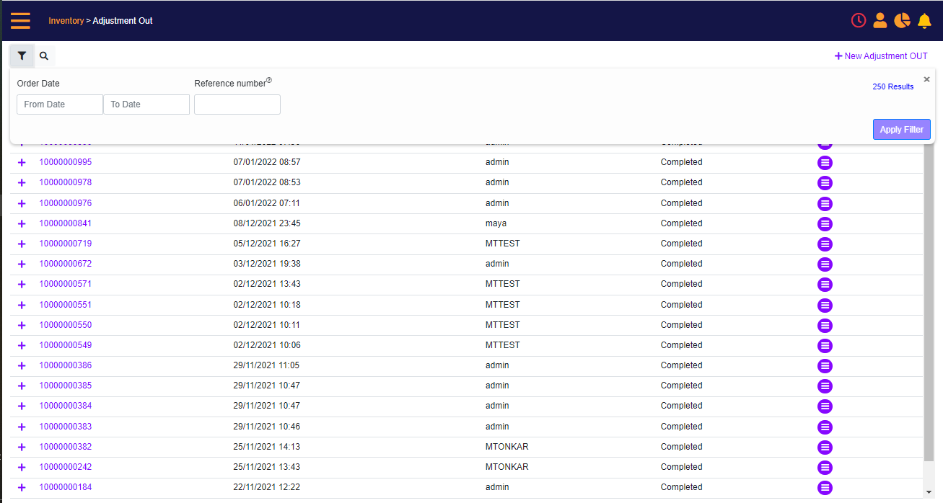Click Adjustment Out breadcrumb text
Image resolution: width=943 pixels, height=503 pixels.
[x=123, y=21]
